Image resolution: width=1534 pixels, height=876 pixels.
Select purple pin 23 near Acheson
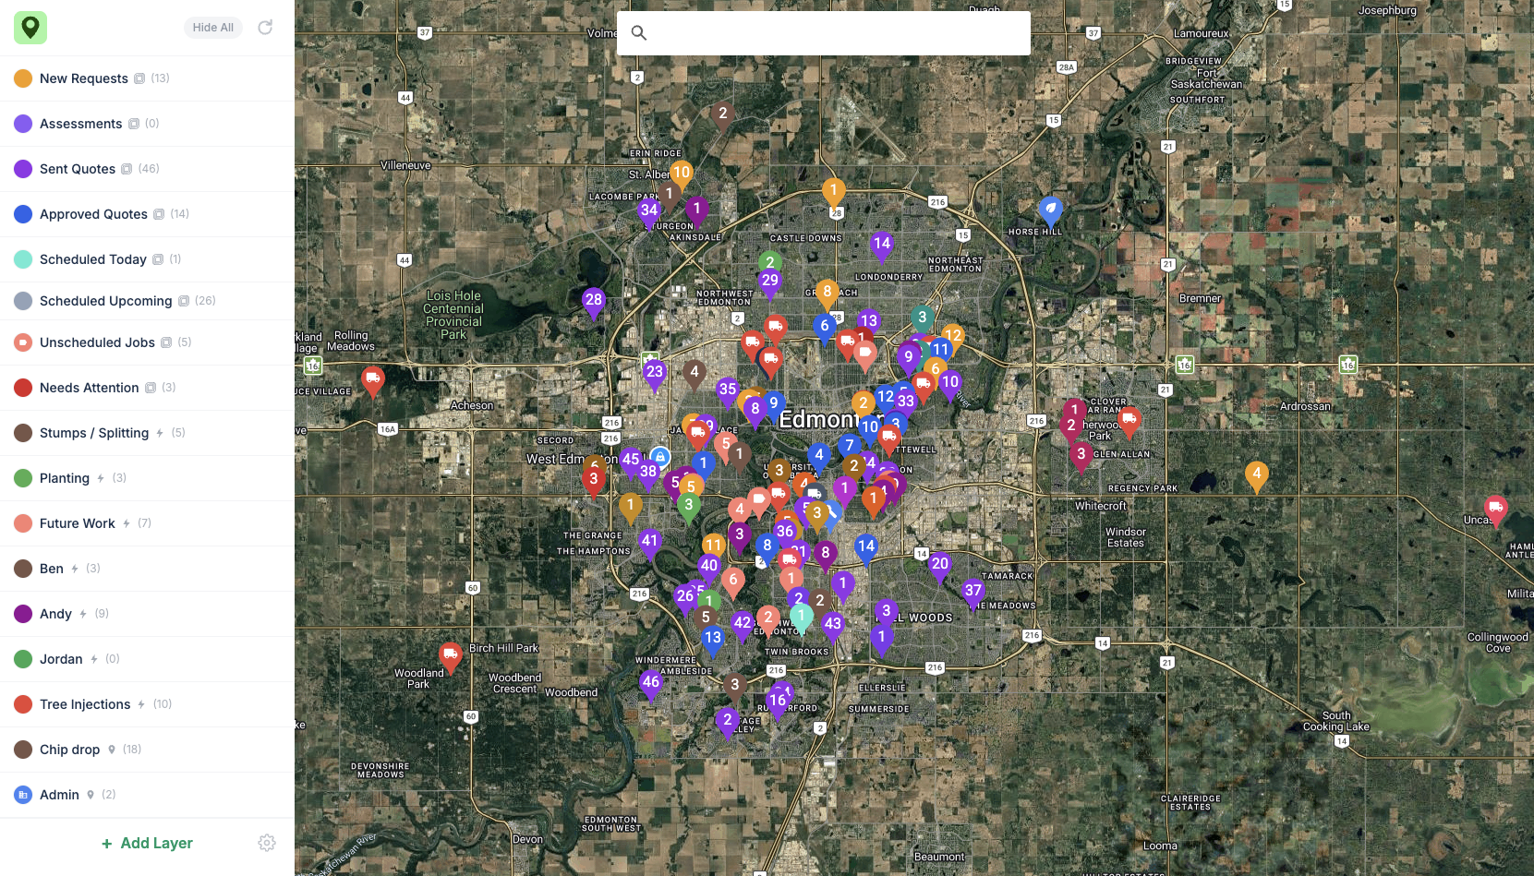655,375
